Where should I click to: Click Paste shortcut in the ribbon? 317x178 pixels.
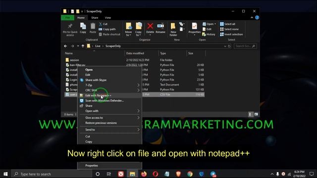[x=109, y=34]
